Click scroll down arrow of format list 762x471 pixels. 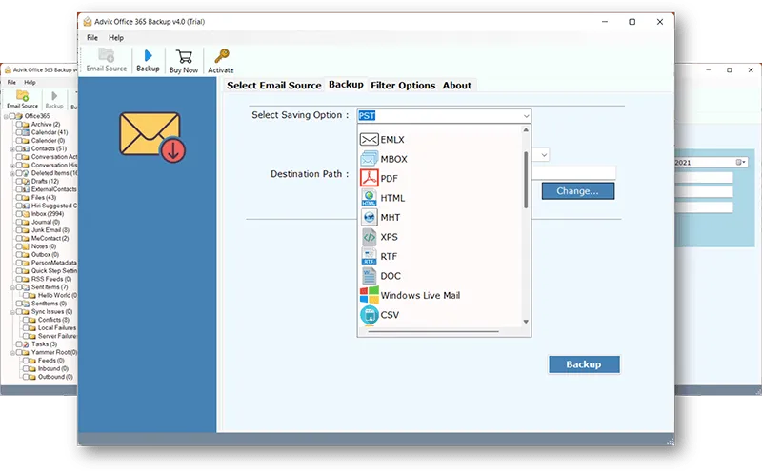526,322
